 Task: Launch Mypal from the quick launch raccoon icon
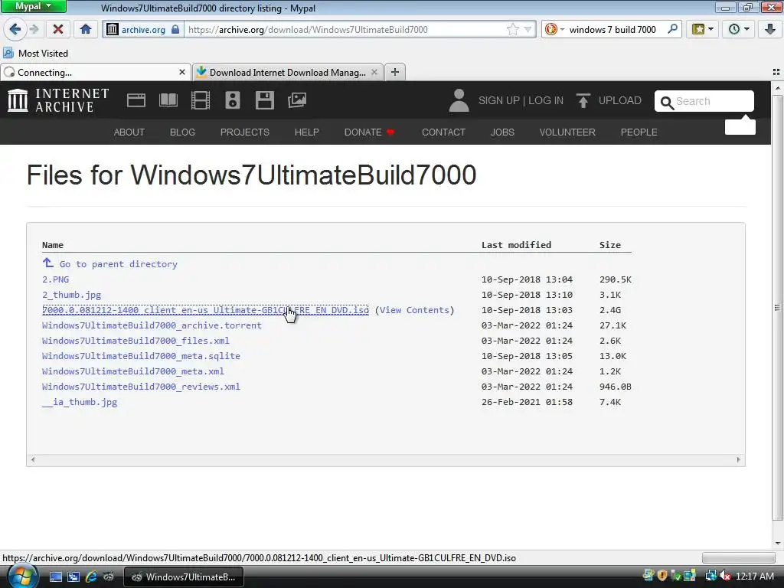coord(109,577)
